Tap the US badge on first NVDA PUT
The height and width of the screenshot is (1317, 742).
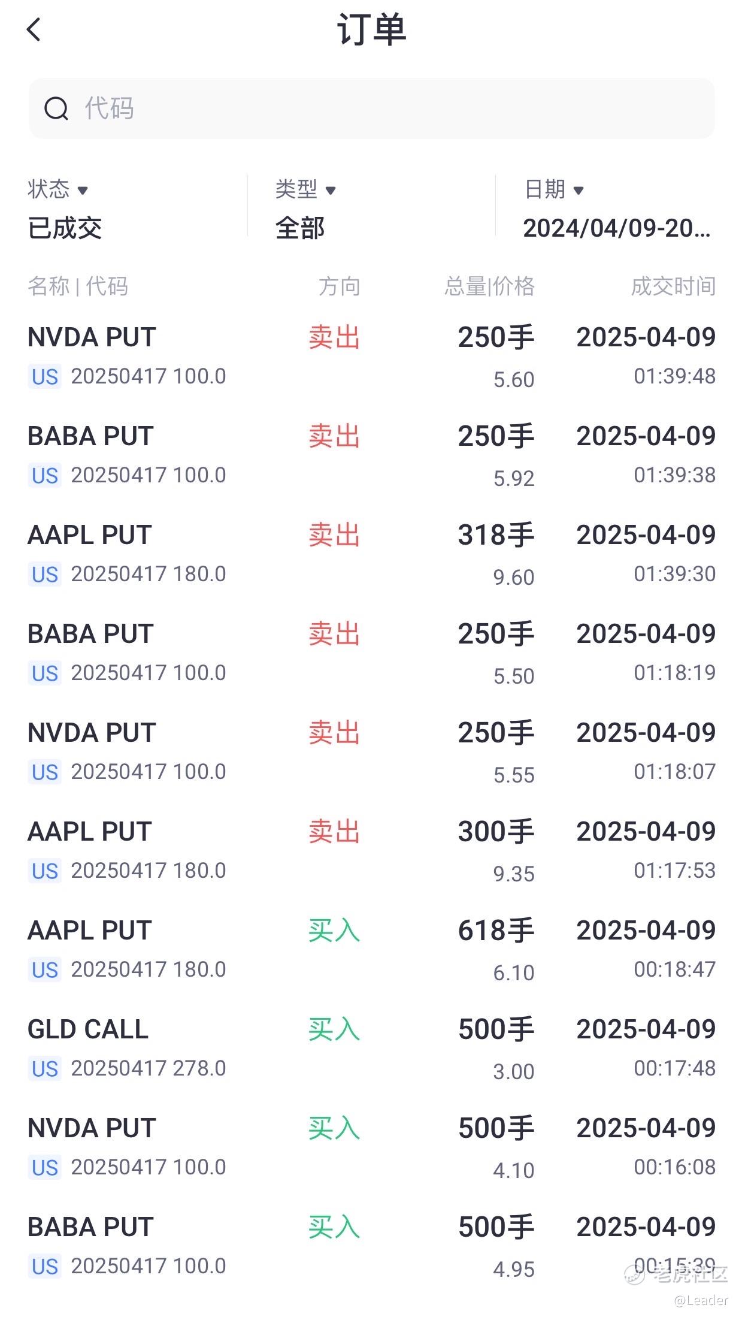point(45,377)
